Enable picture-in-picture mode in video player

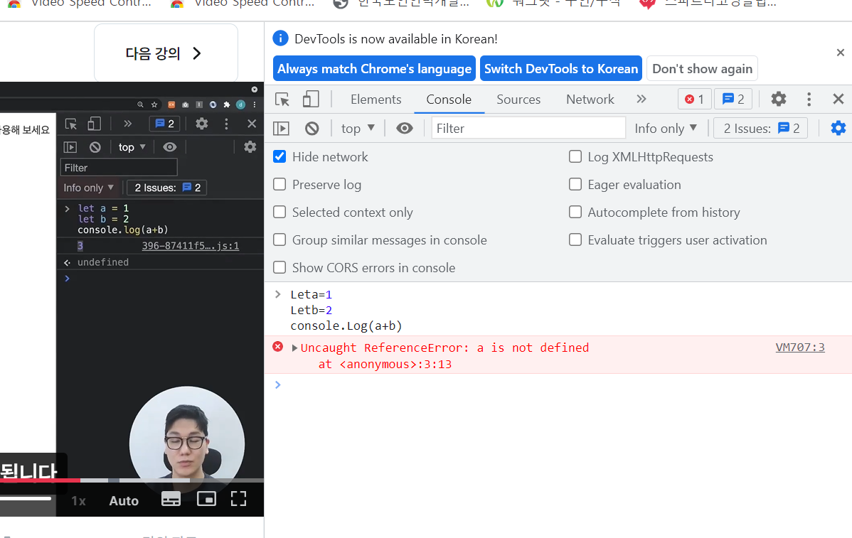[206, 499]
